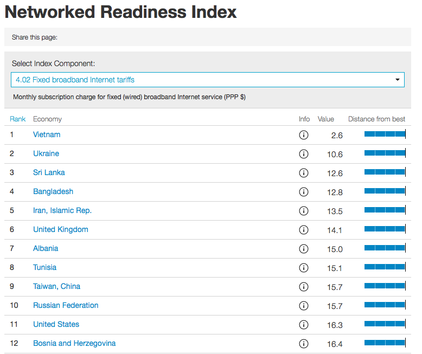Open the Vietnam economy link
Image resolution: width=422 pixels, height=354 pixels.
(47, 134)
